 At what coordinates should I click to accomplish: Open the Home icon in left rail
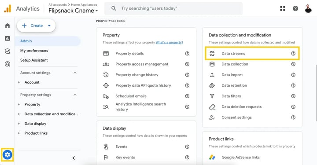point(7,26)
